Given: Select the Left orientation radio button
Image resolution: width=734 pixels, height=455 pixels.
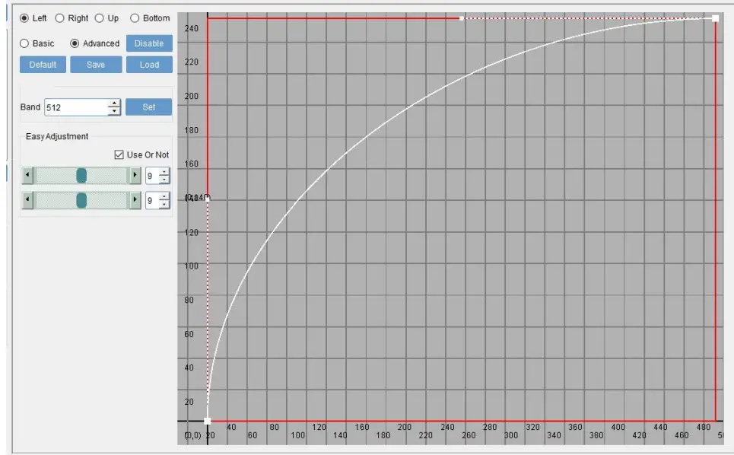Looking at the screenshot, I should (x=23, y=18).
